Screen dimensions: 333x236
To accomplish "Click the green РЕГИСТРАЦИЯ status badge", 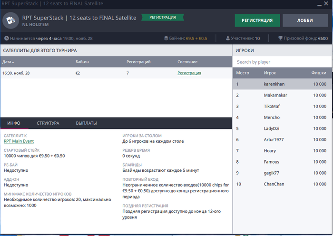I will coord(163,18).
